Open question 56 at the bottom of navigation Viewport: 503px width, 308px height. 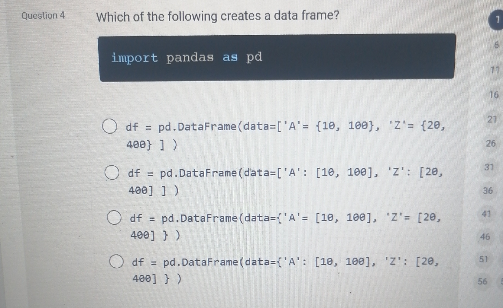coord(483,281)
